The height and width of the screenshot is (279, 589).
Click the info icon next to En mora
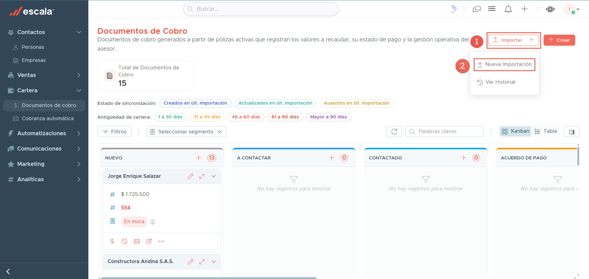coord(152,222)
